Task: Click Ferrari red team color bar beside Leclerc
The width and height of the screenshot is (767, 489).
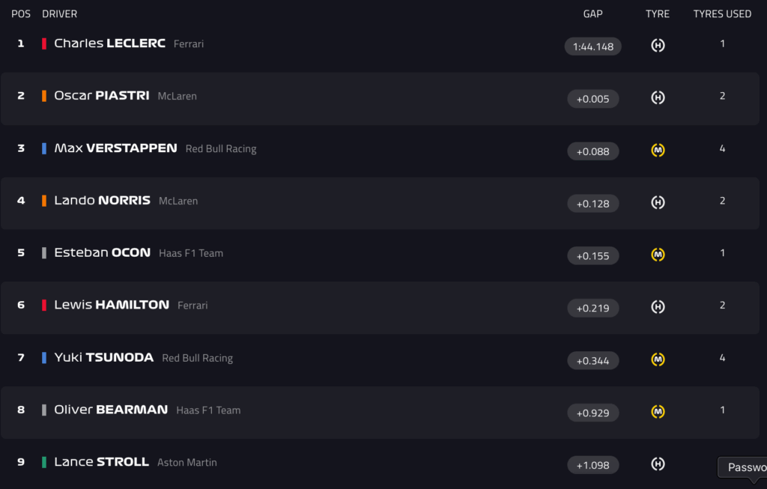Action: tap(44, 43)
